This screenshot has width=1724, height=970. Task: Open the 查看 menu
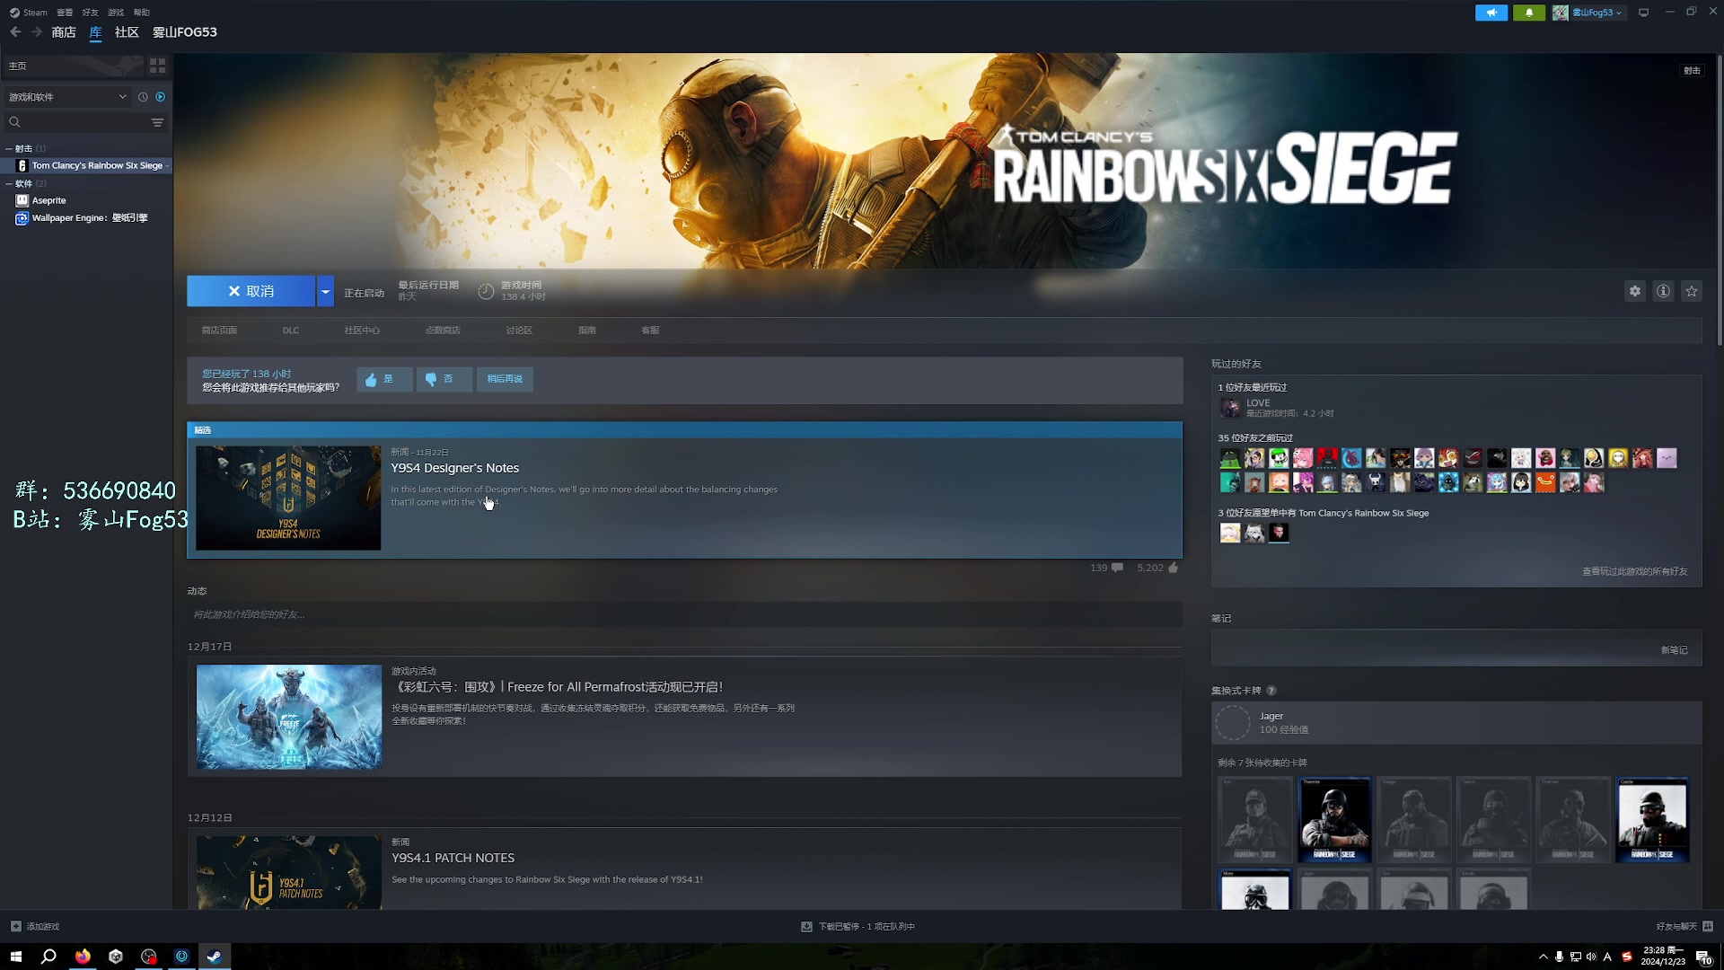65,13
